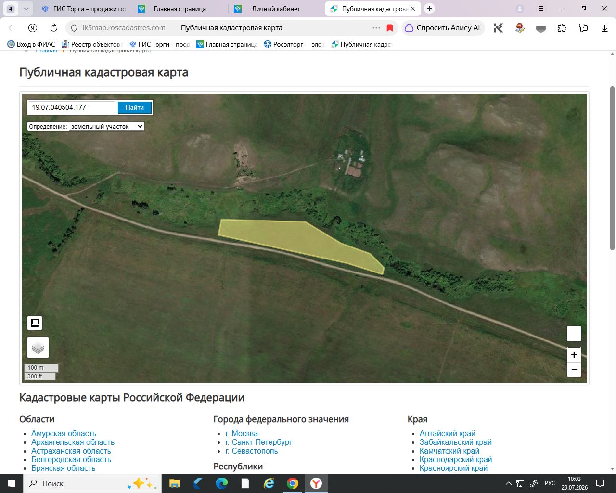The image size is (616, 493).
Task: Switch to the ГИС Торги tab
Action: tap(83, 9)
